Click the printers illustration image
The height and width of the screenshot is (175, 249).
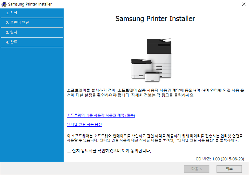coord(151,60)
